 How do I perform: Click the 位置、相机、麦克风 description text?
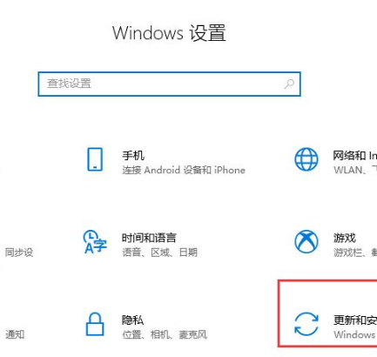(165, 334)
